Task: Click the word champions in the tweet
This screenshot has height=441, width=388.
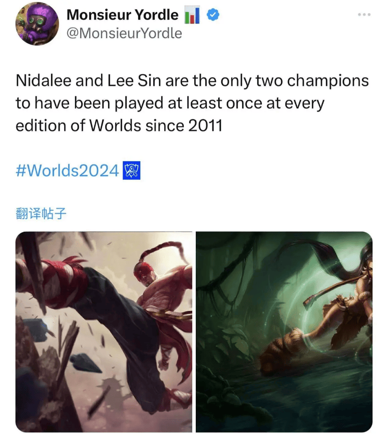Action: tap(328, 82)
